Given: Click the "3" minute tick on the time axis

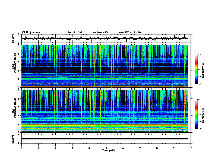Looking at the screenshot, I should [x=72, y=148].
